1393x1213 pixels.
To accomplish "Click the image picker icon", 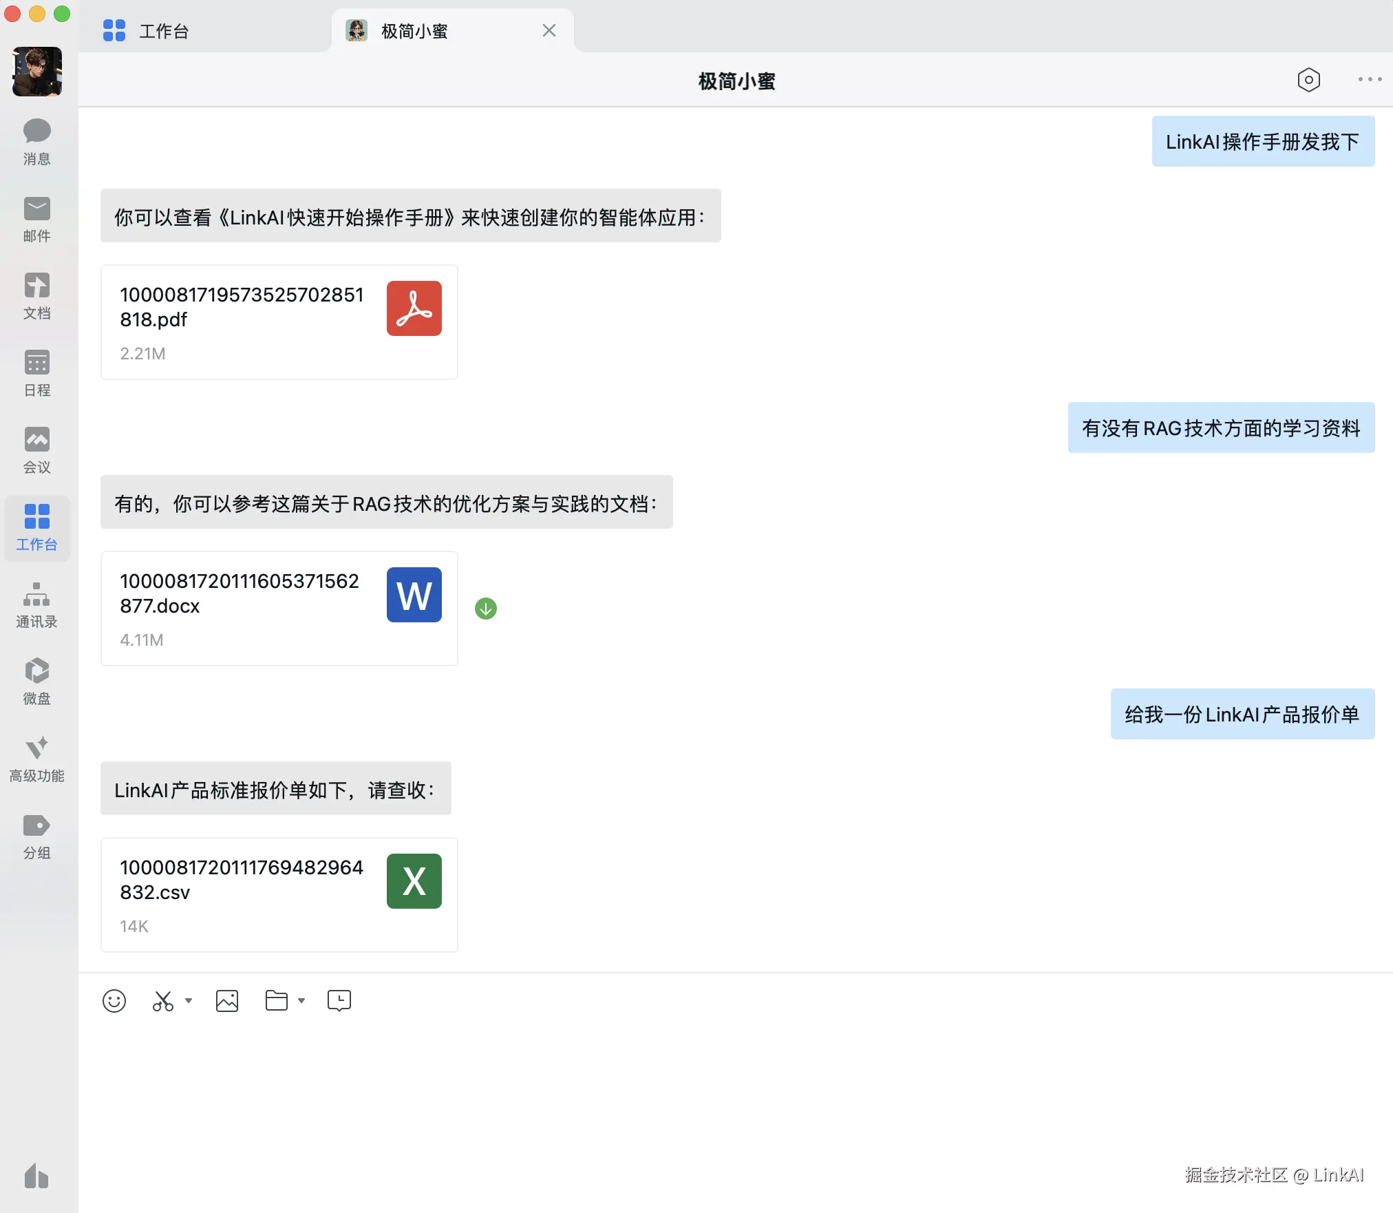I will 227,1000.
